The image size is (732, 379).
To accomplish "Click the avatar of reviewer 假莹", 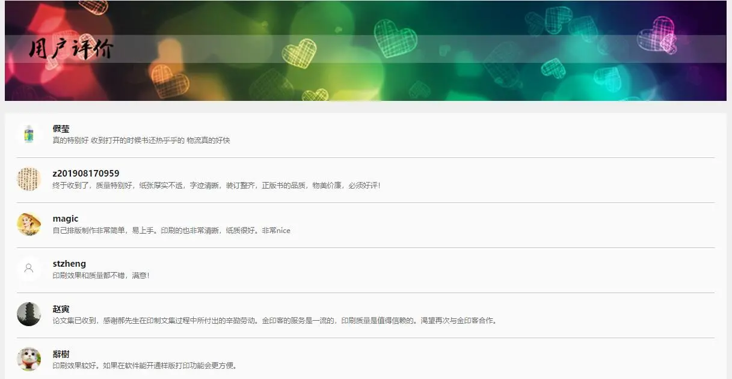I will pyautogui.click(x=29, y=134).
